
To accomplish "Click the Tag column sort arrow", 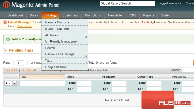I will [63, 77].
